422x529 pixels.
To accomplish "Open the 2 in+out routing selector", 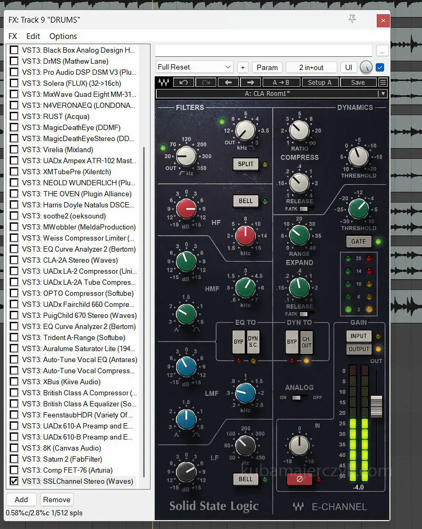I will [x=311, y=67].
